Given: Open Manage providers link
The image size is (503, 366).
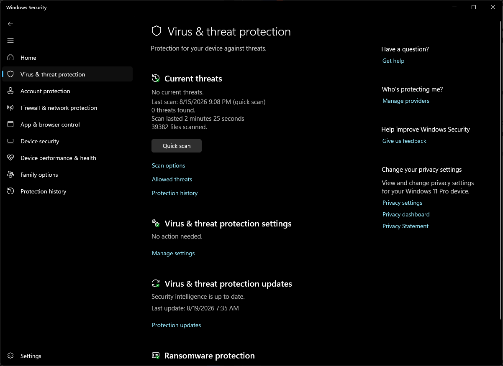Looking at the screenshot, I should point(406,101).
